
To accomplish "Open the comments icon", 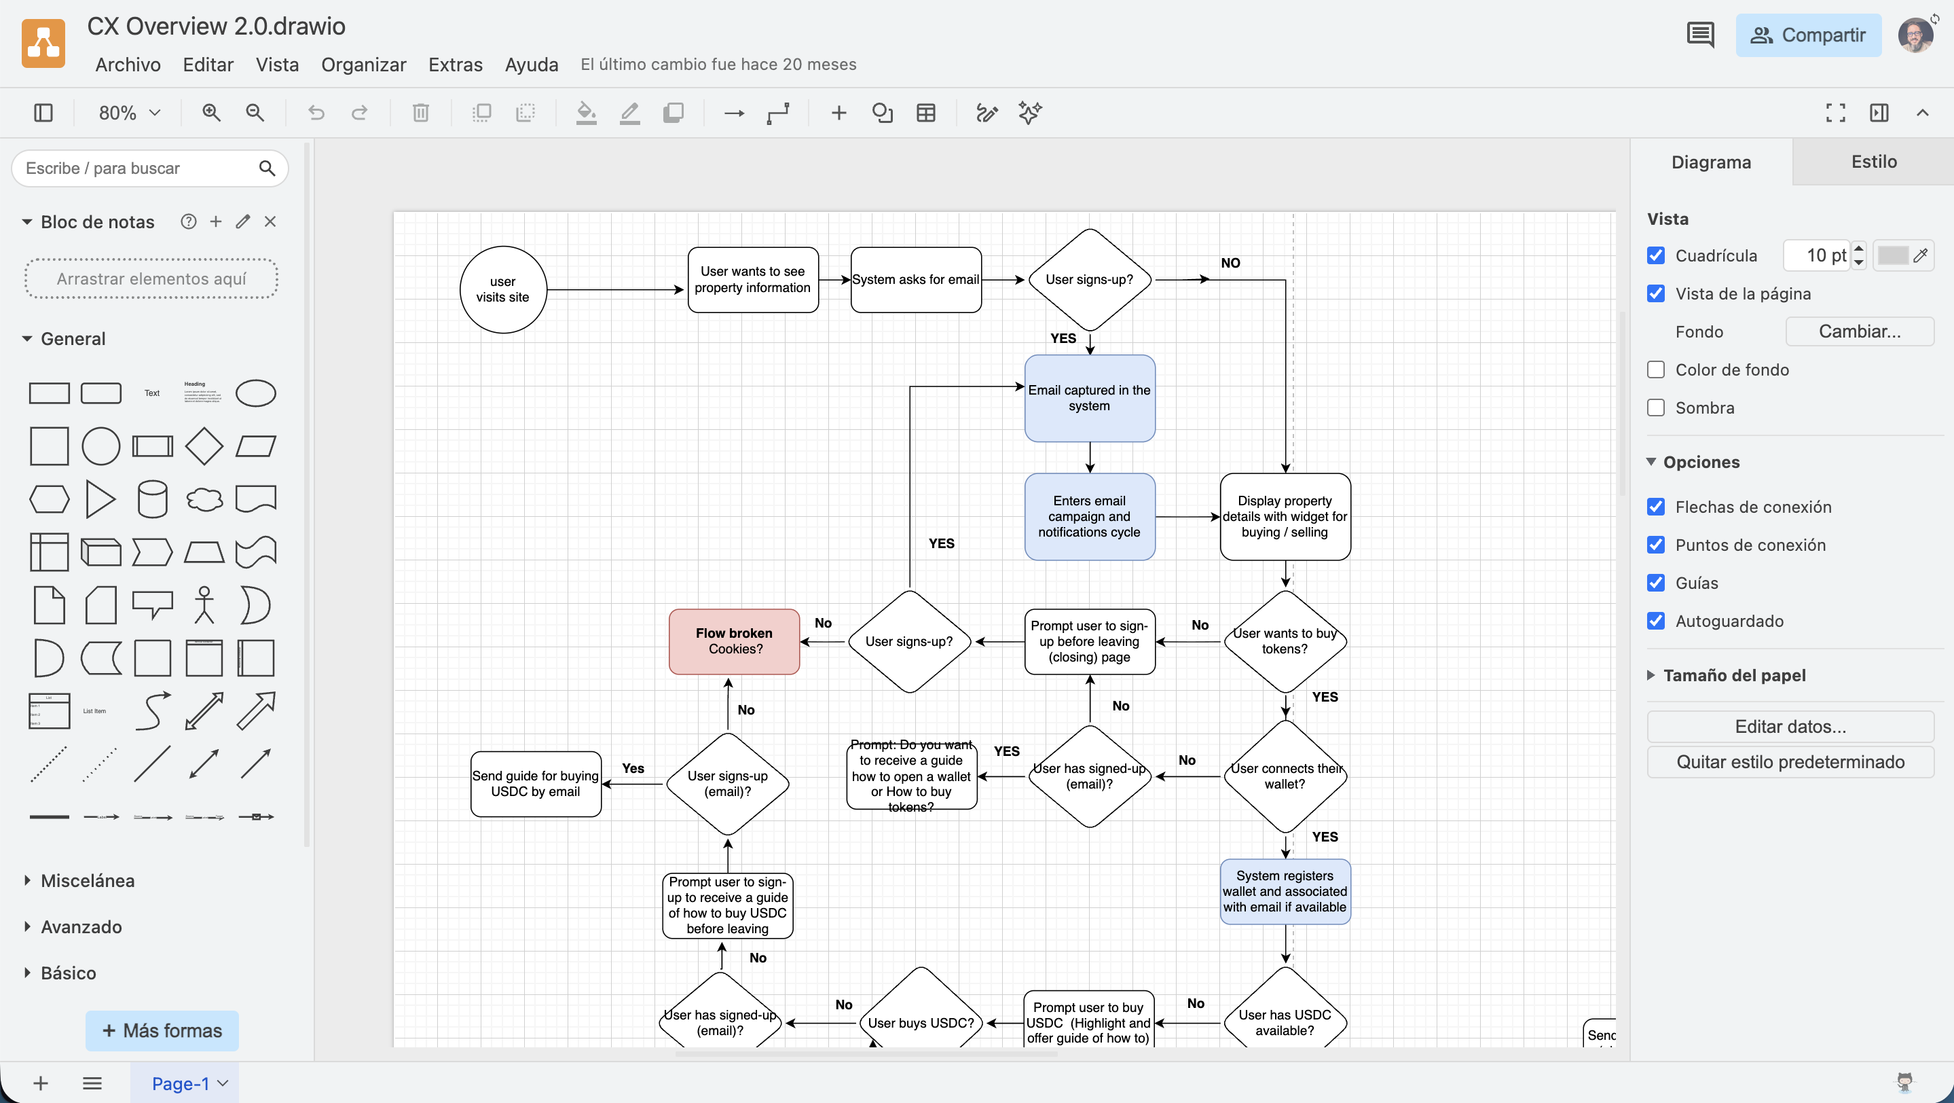I will pos(1700,35).
